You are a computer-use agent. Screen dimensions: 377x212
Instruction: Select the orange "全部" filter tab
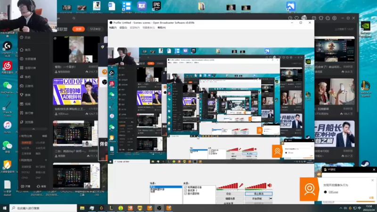[79, 29]
